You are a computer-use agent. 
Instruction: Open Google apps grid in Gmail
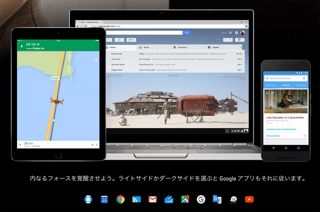[230, 33]
